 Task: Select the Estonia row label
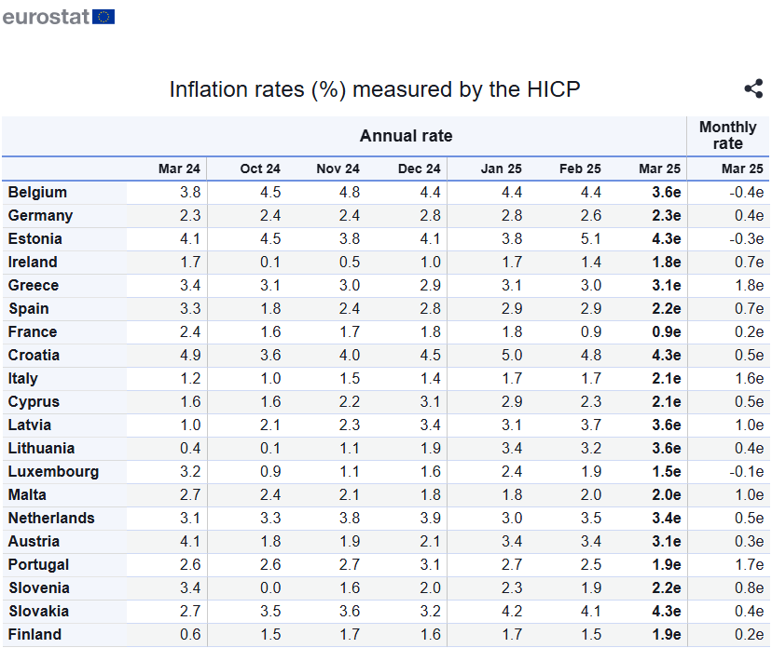(35, 239)
